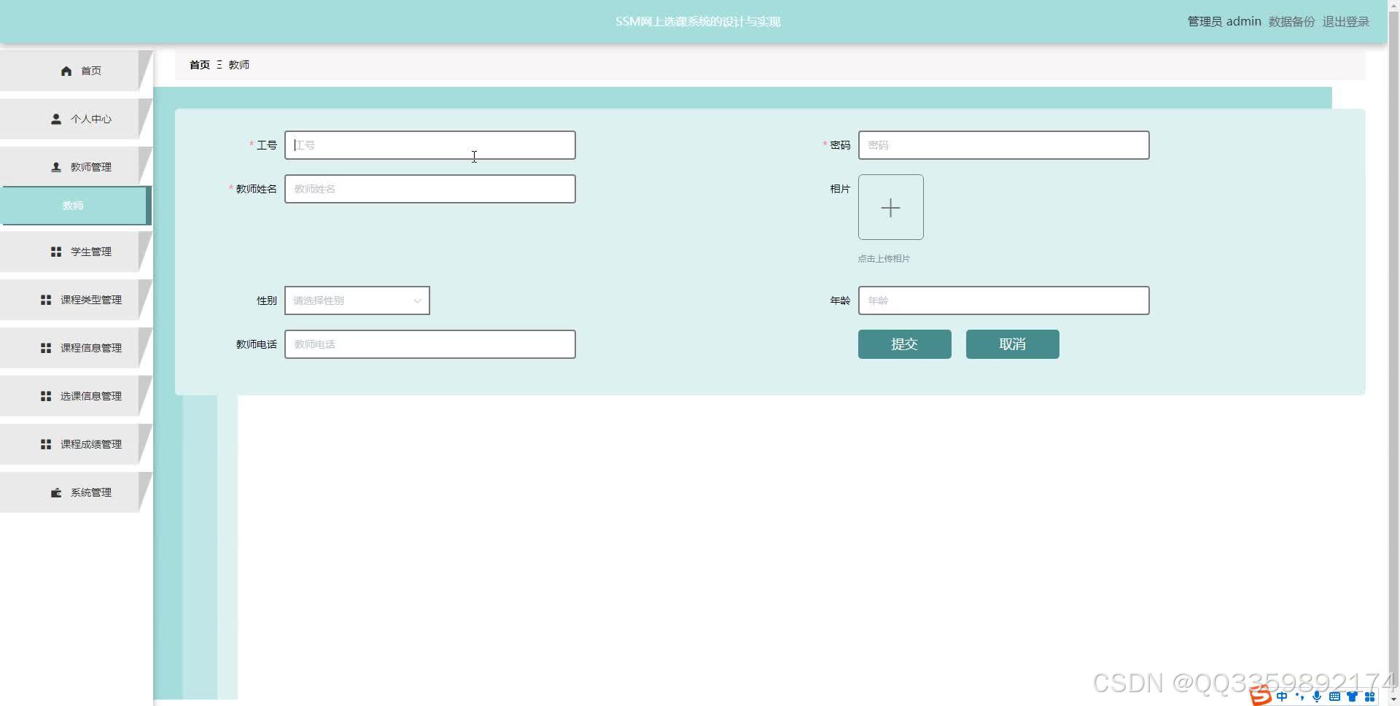Focus the 教师姓名 input field
This screenshot has height=706, width=1400.
pyautogui.click(x=429, y=189)
